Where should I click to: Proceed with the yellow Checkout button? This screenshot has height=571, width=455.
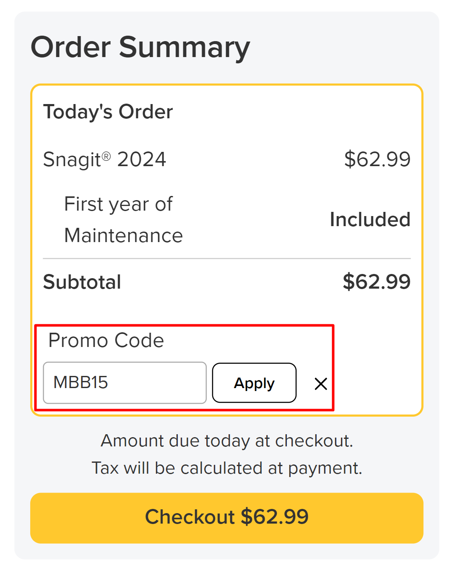coord(227,517)
